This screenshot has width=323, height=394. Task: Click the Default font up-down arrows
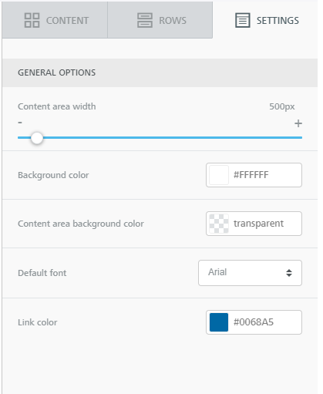289,273
